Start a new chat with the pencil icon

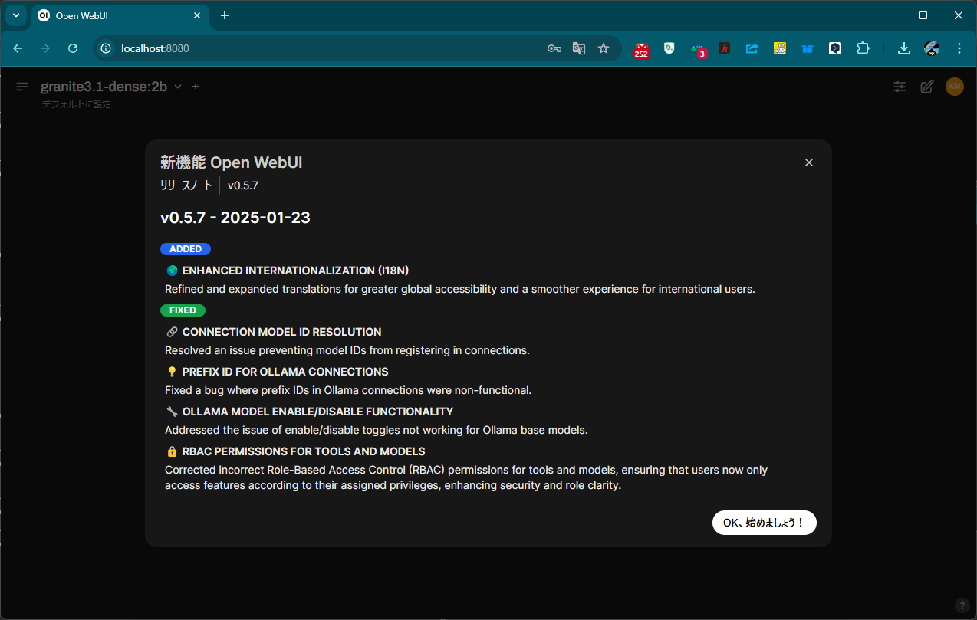point(926,87)
